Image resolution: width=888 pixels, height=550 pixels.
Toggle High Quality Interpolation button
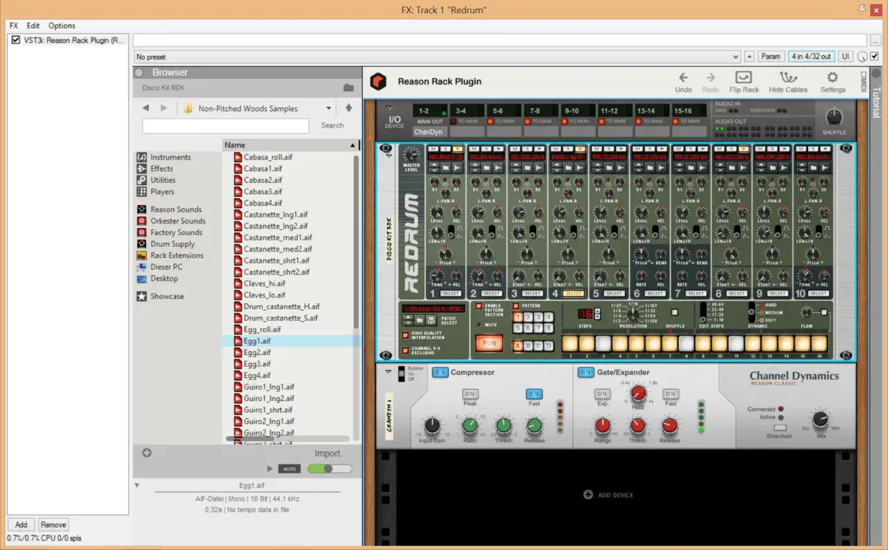click(405, 334)
